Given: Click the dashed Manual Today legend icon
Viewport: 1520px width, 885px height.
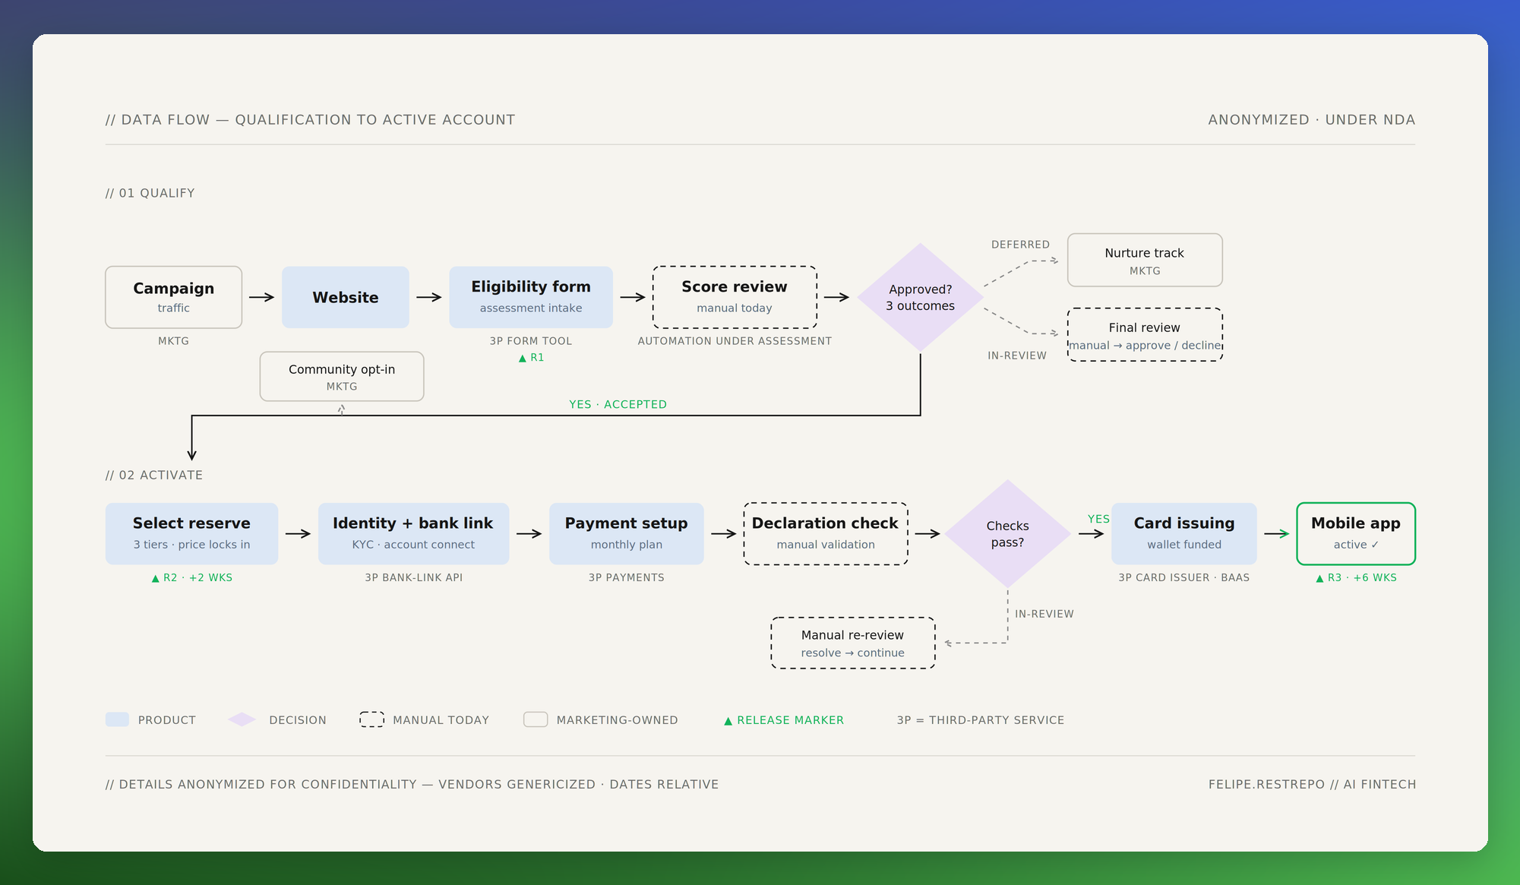Looking at the screenshot, I should coord(371,719).
